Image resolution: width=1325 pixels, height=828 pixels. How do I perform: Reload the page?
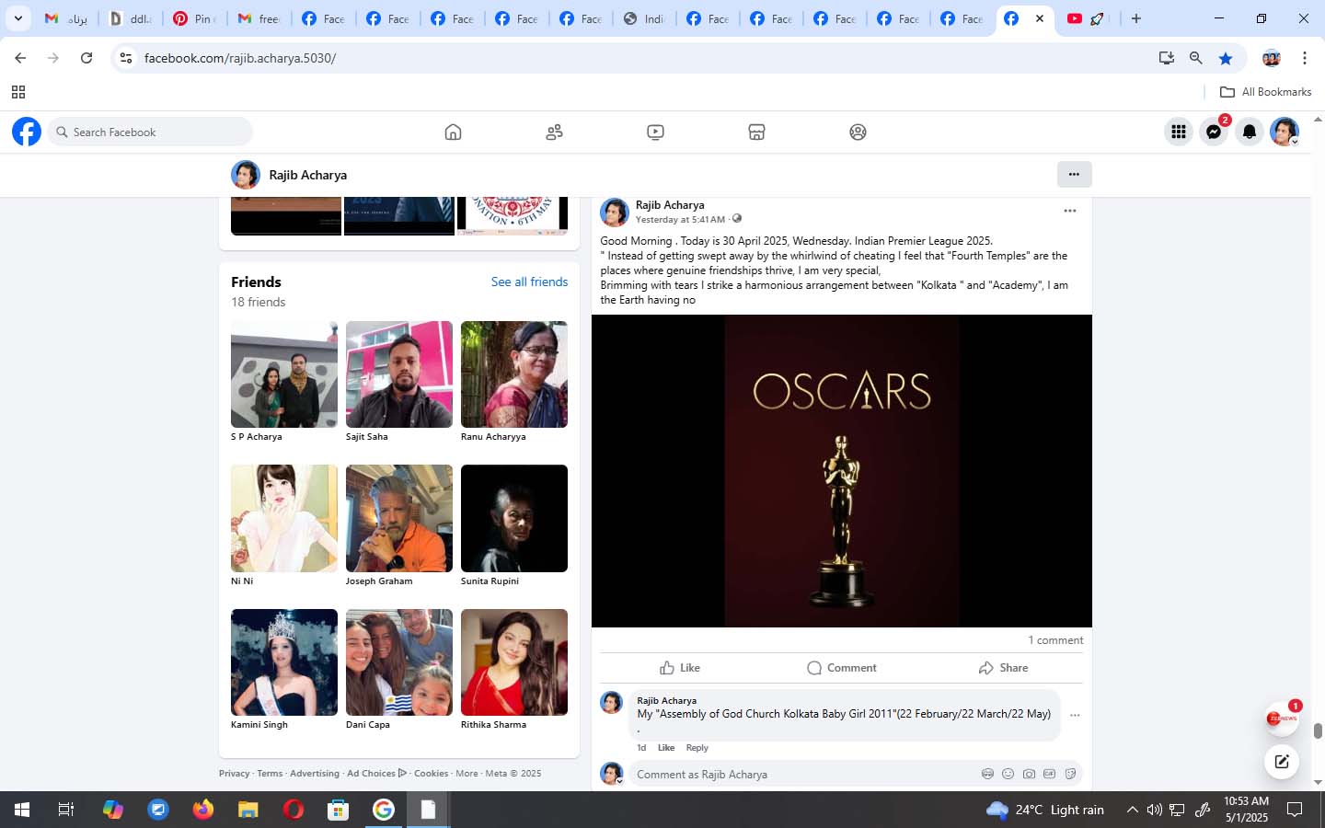pos(86,58)
